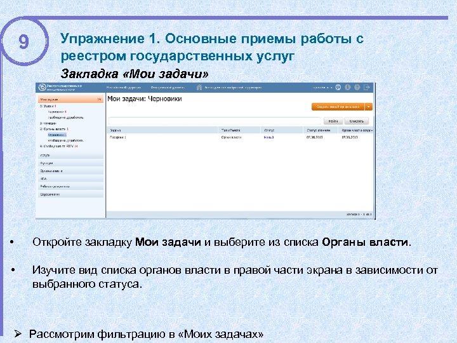Open the Услуги sidebar section

(70, 156)
